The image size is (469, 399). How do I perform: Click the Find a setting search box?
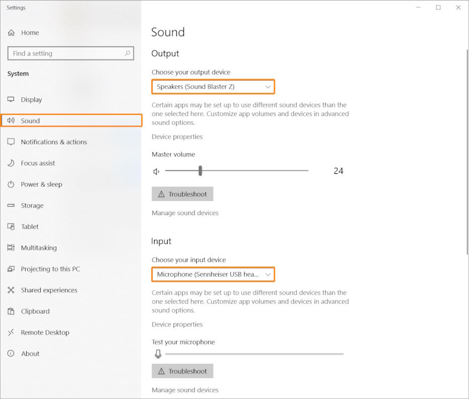pos(65,53)
